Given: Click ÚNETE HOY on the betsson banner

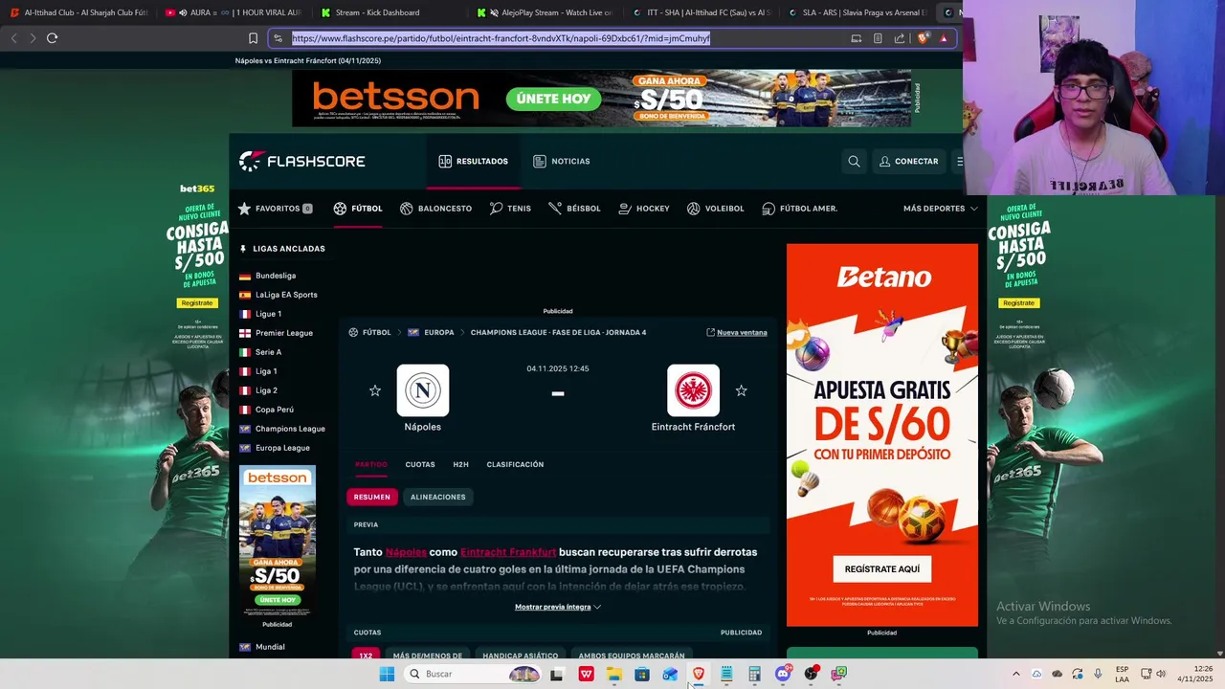Looking at the screenshot, I should click(553, 99).
